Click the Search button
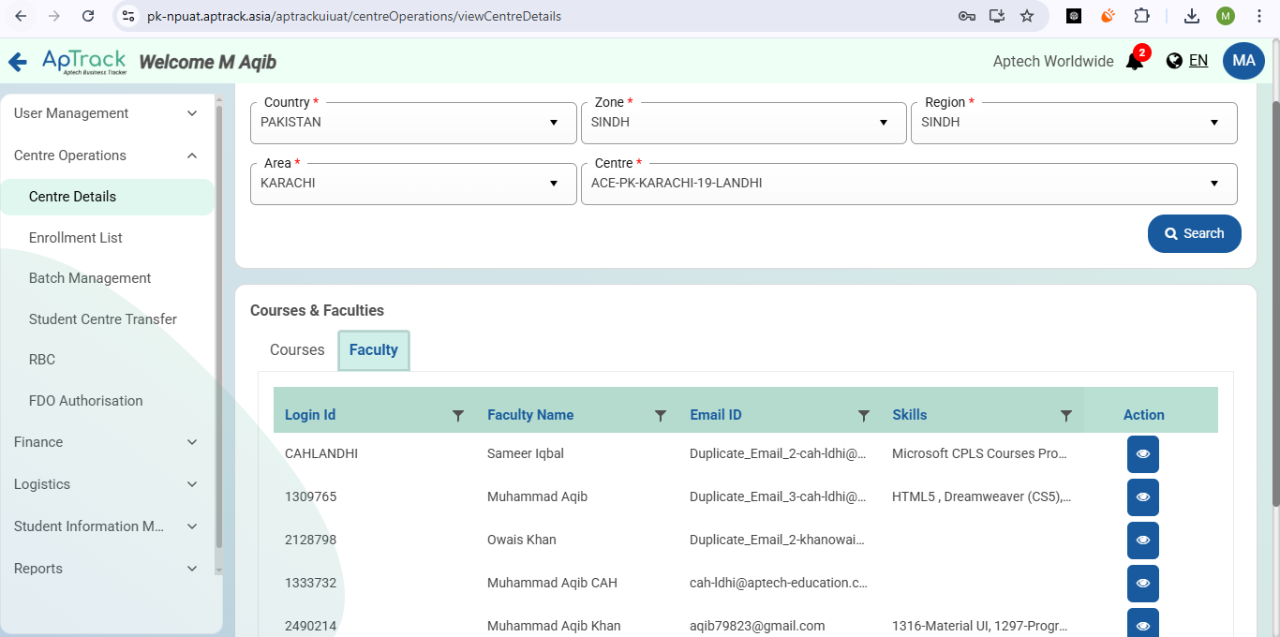This screenshot has height=637, width=1280. pyautogui.click(x=1194, y=234)
